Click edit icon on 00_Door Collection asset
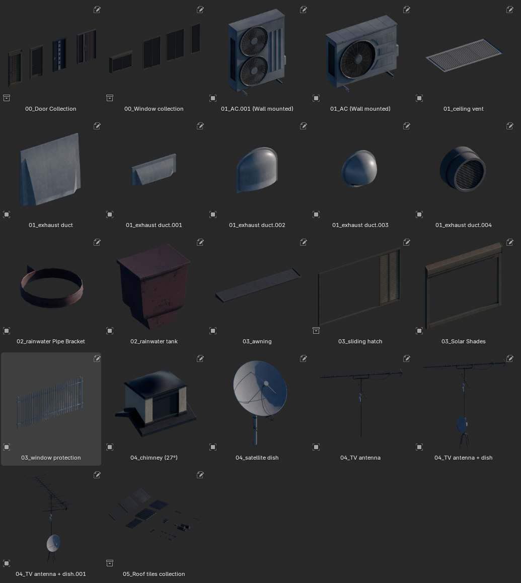 point(97,10)
